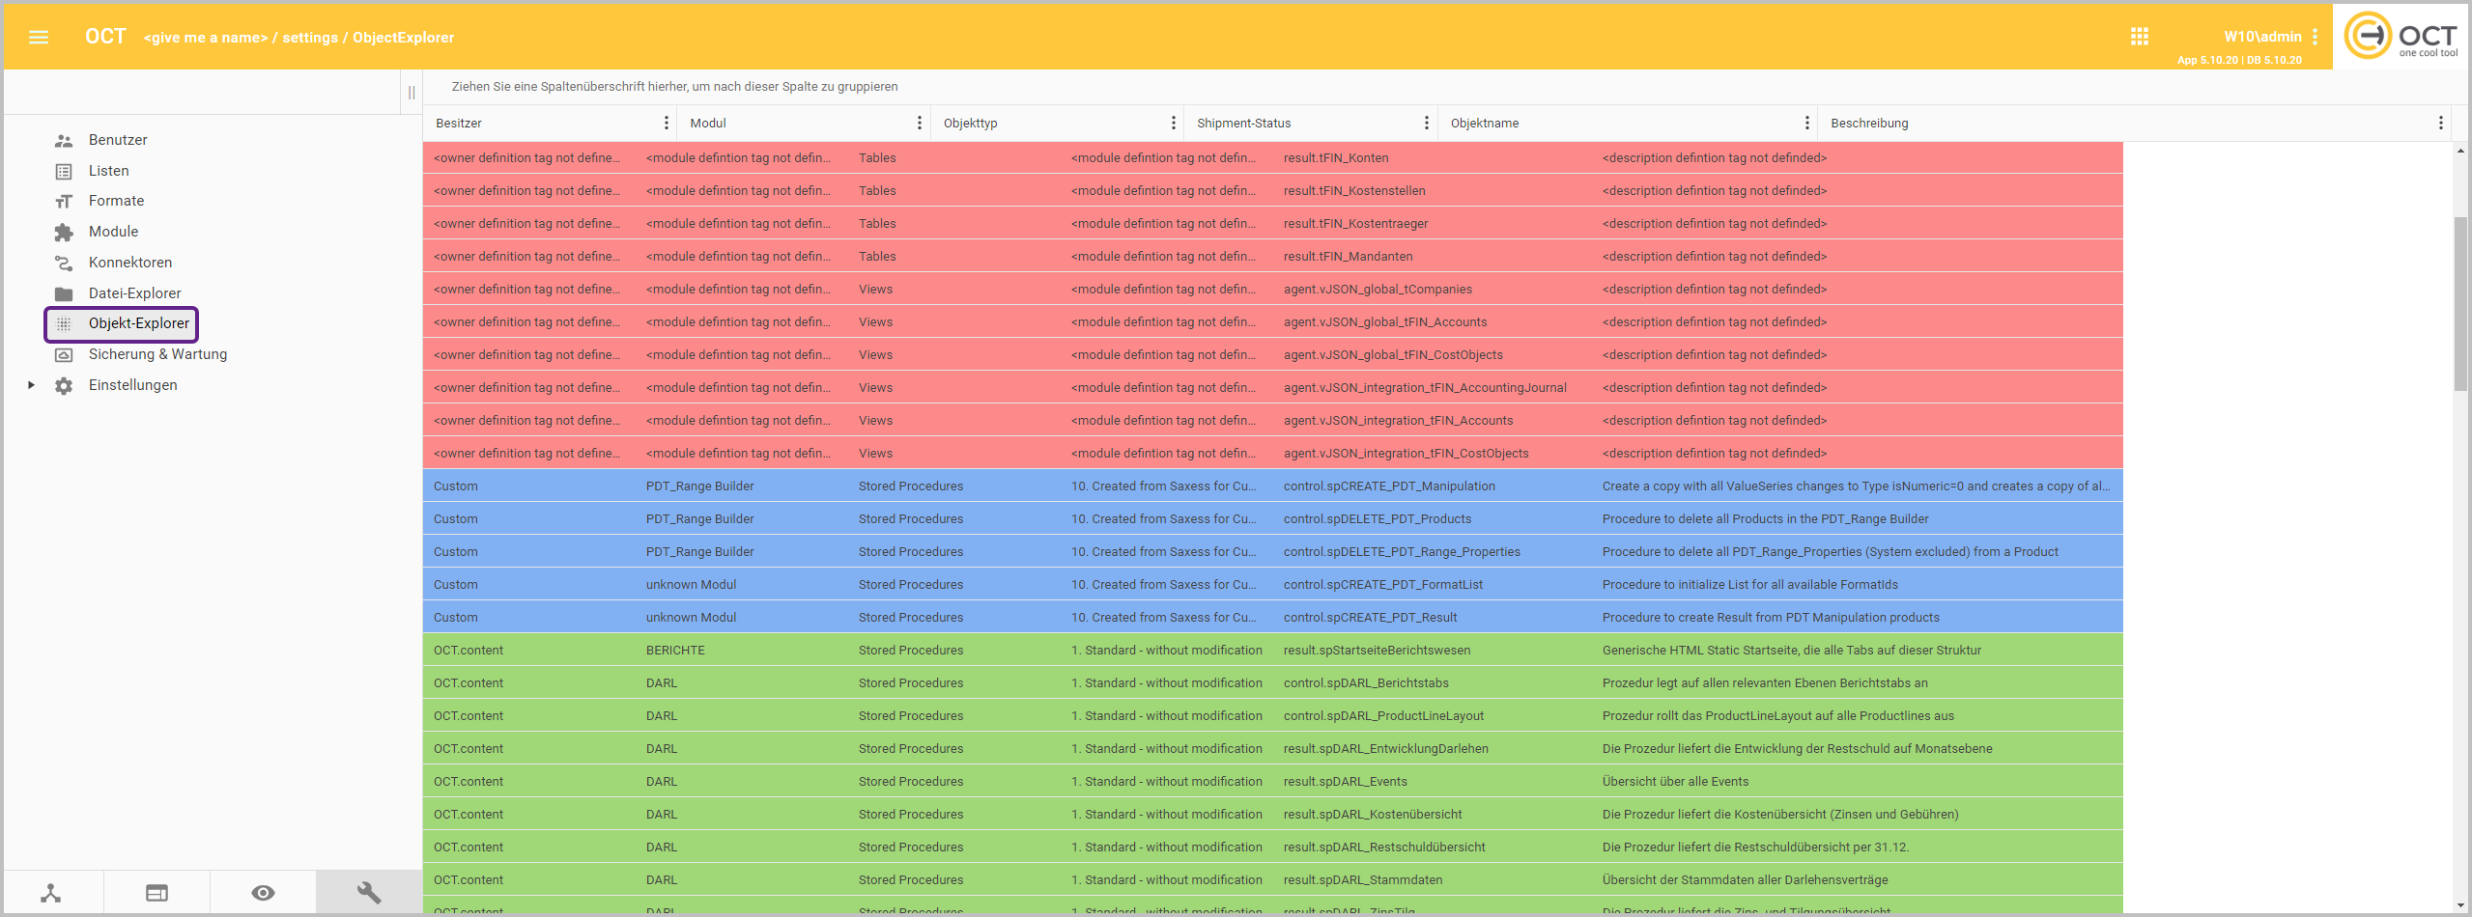The image size is (2472, 917).
Task: Open the apps grid launcher icon
Action: (x=2139, y=37)
